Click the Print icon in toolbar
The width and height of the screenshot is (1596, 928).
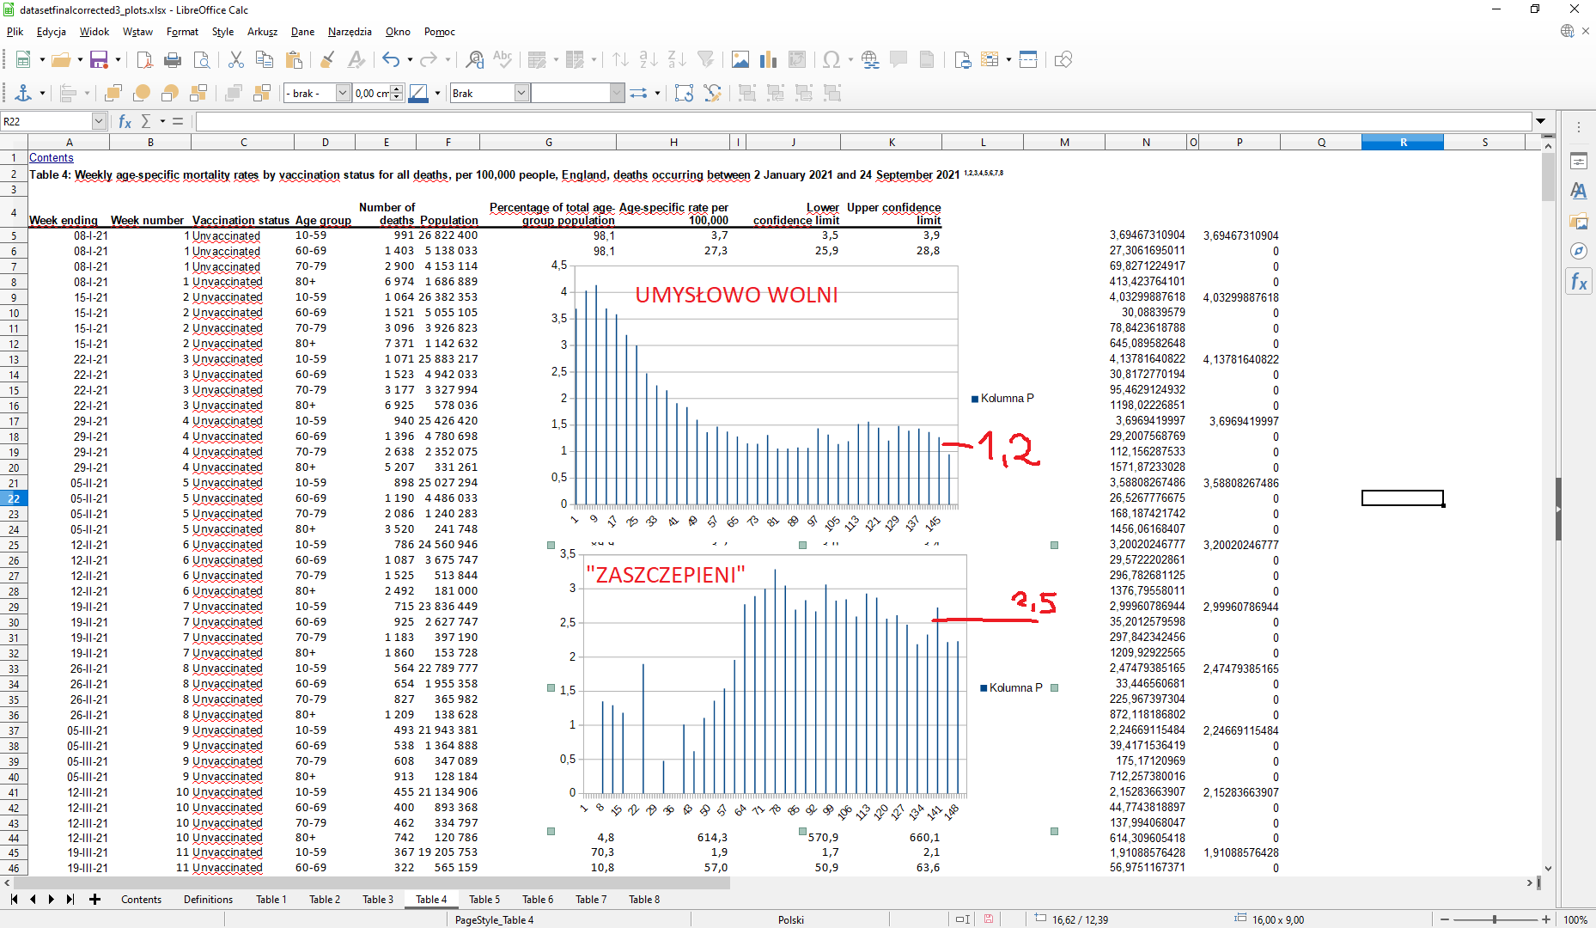[173, 59]
